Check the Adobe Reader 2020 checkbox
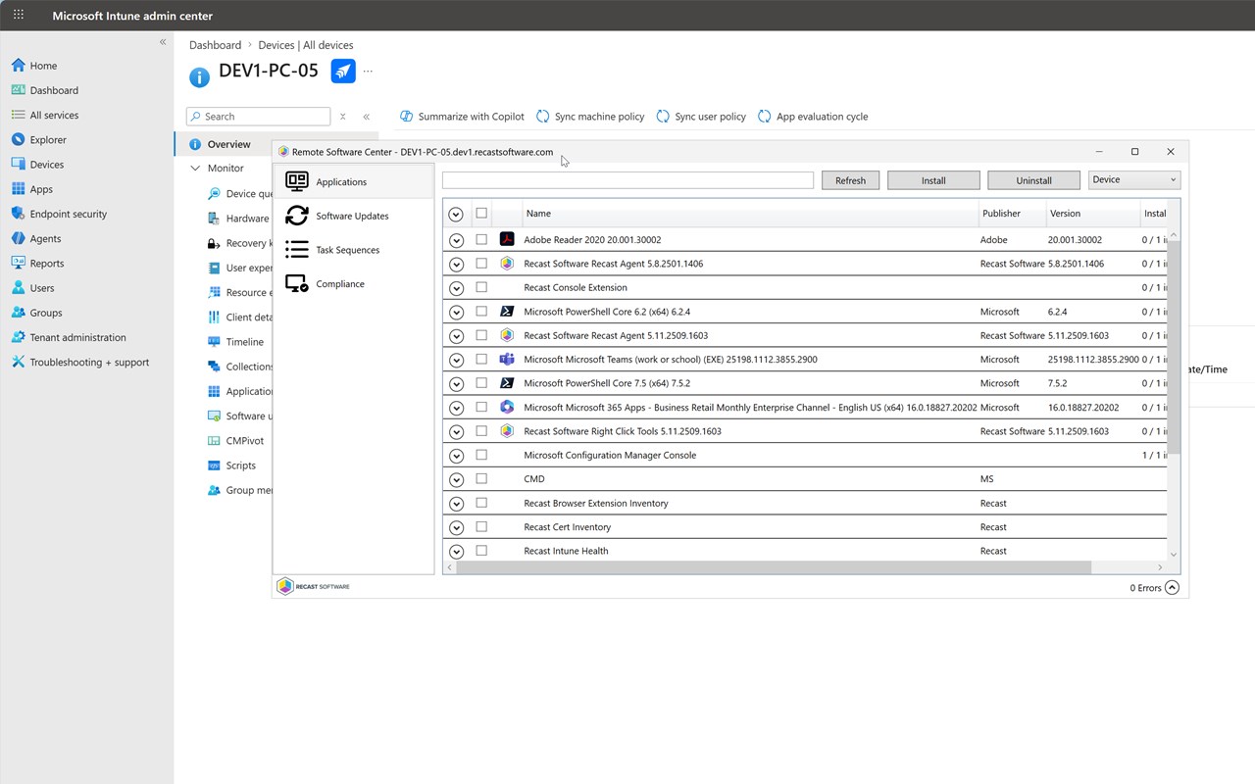This screenshot has width=1255, height=784. point(481,239)
